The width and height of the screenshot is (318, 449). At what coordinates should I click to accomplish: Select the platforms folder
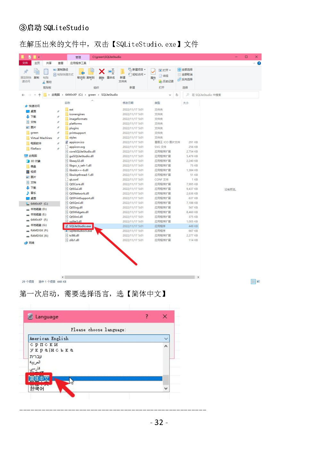tap(76, 124)
